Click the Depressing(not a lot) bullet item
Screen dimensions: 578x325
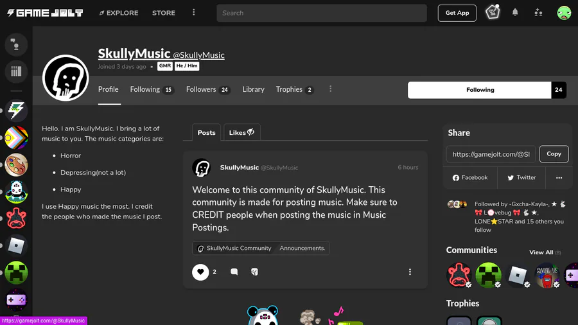pos(93,172)
